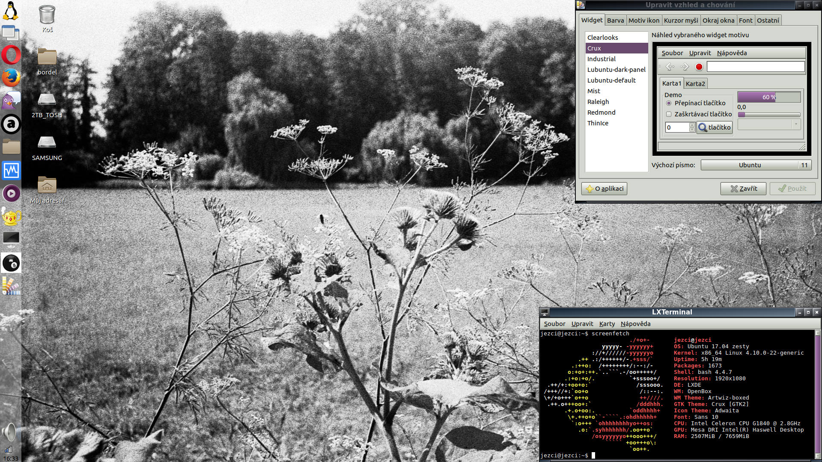The height and width of the screenshot is (462, 822).
Task: Launch the golden teapot application
Action: 11,216
